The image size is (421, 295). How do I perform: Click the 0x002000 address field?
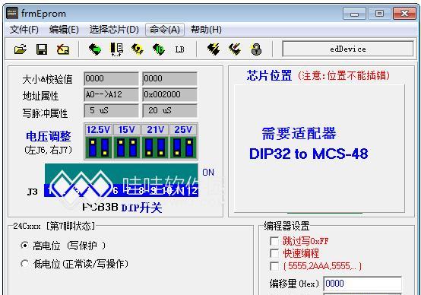[x=169, y=94]
